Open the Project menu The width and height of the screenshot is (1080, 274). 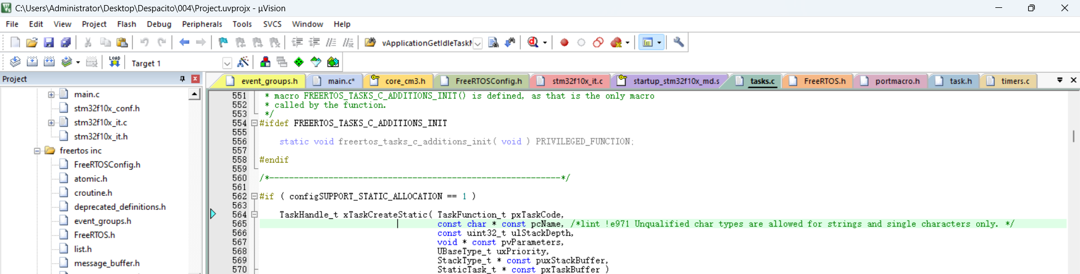pyautogui.click(x=94, y=24)
